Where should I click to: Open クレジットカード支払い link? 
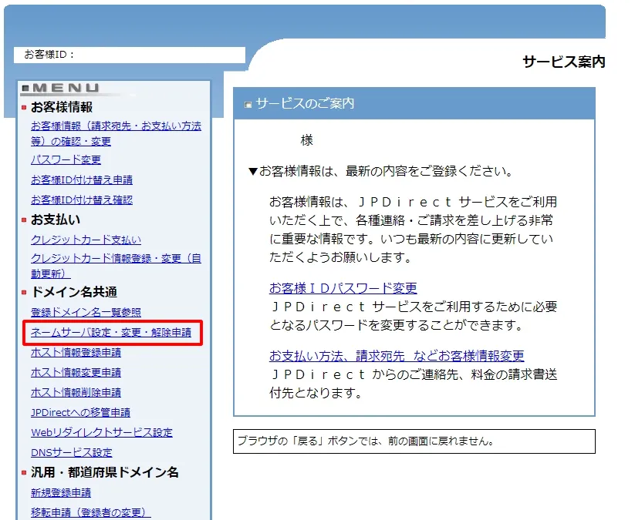pos(86,240)
